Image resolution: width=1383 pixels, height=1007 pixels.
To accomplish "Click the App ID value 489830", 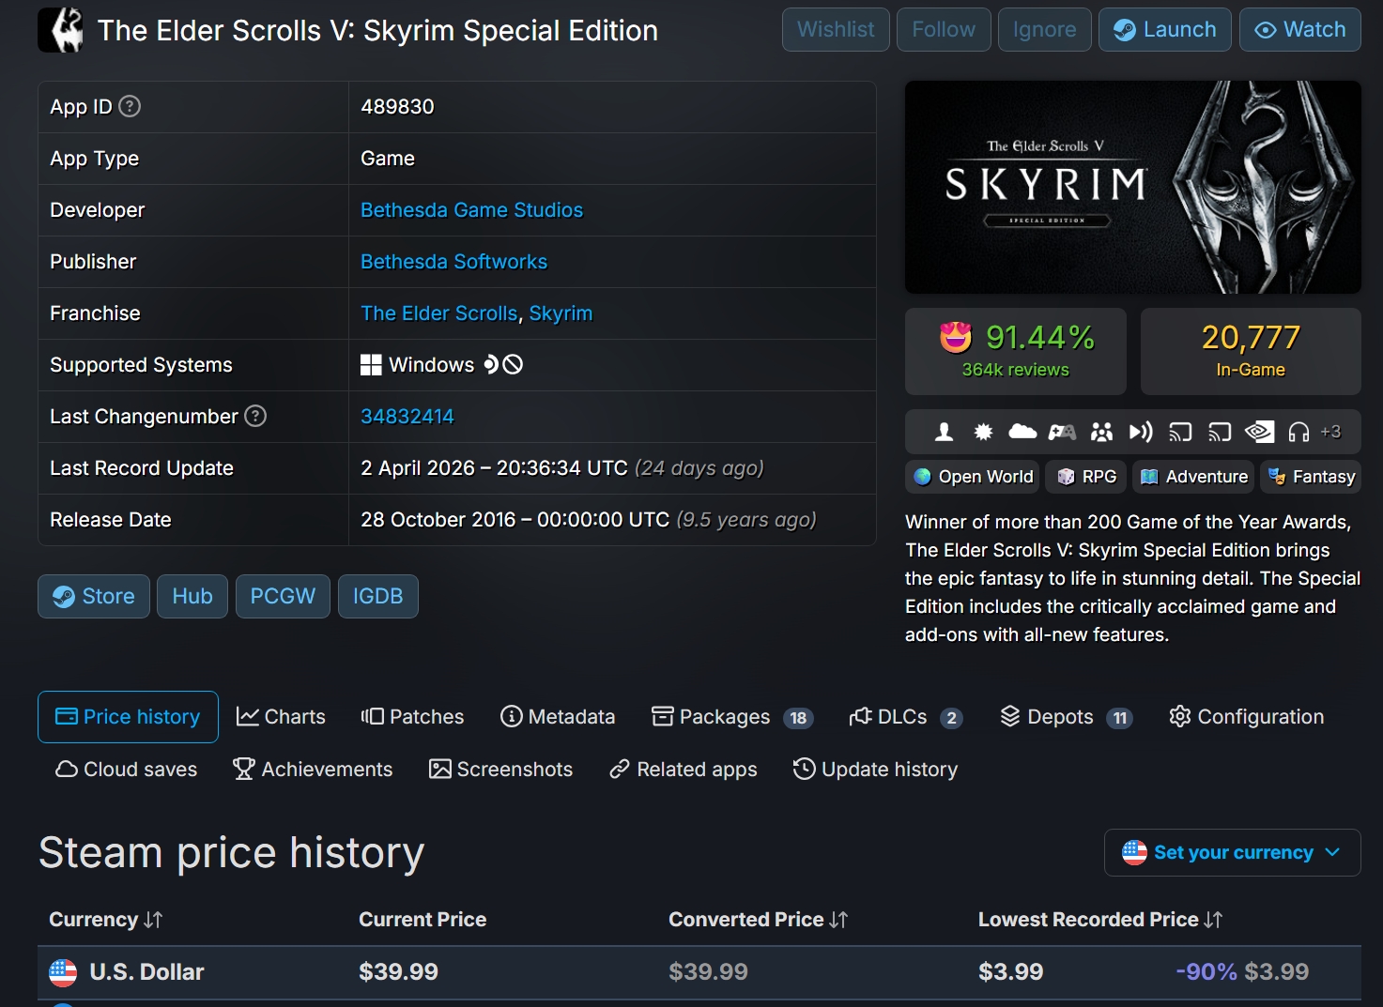I will 397,107.
